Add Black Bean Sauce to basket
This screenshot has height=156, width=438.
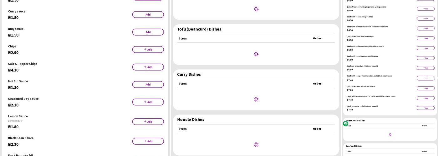[x=148, y=141]
